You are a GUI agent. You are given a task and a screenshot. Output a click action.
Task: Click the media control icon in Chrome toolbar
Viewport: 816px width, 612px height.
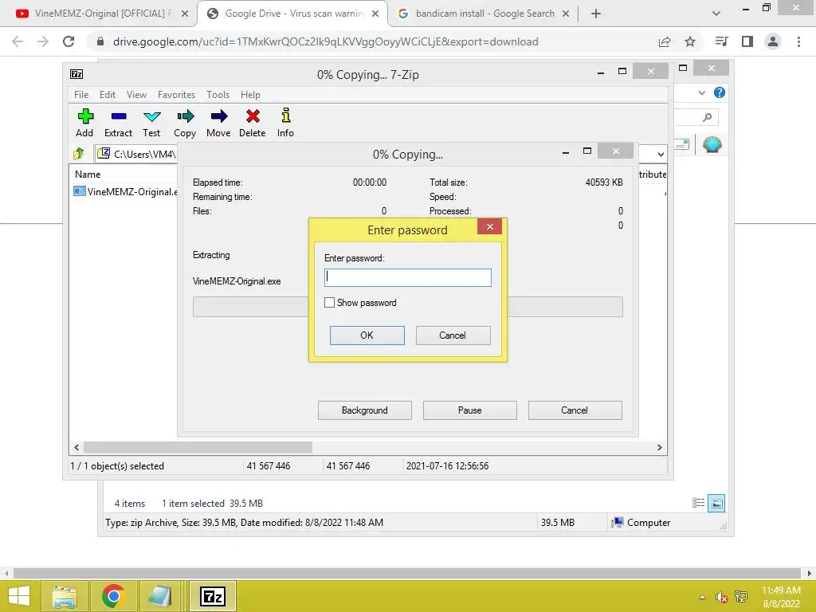(721, 41)
